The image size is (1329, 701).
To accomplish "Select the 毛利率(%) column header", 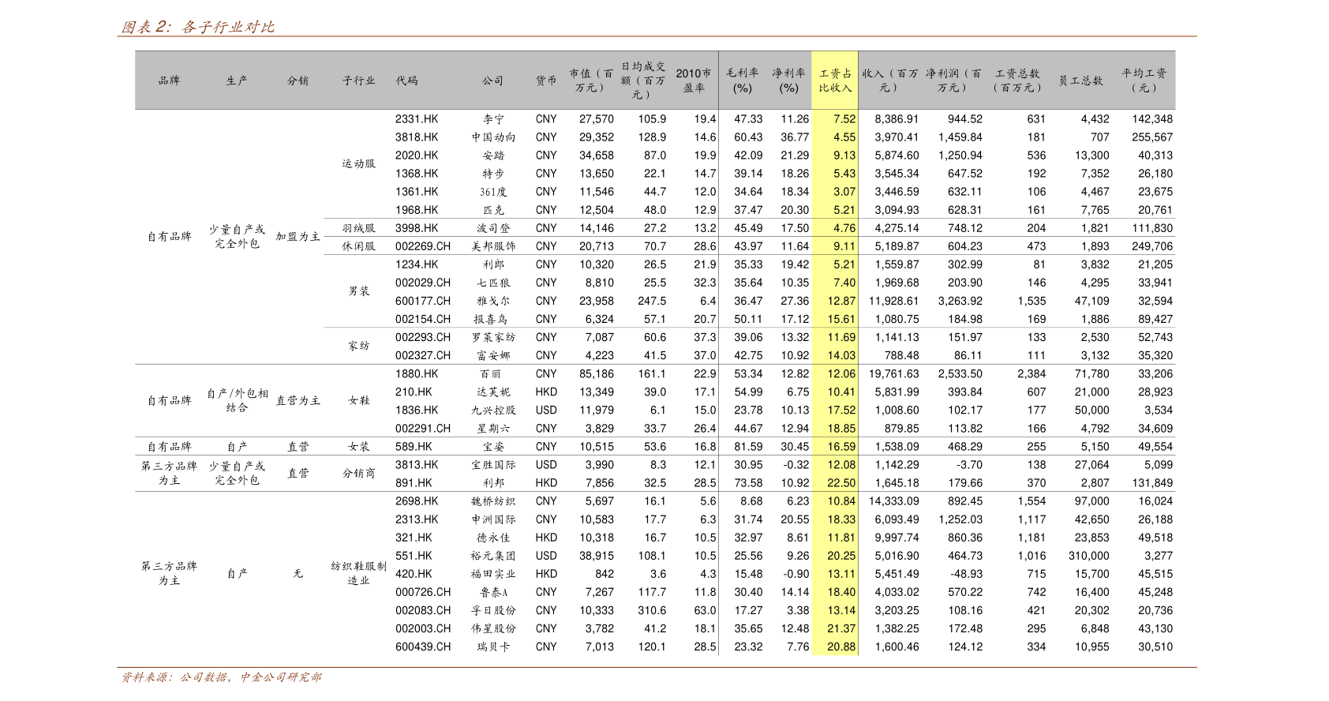I will click(742, 81).
